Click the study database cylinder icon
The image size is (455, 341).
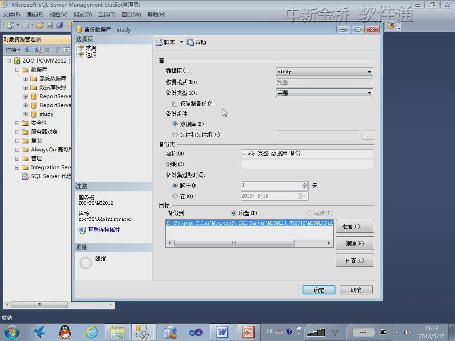tap(34, 114)
